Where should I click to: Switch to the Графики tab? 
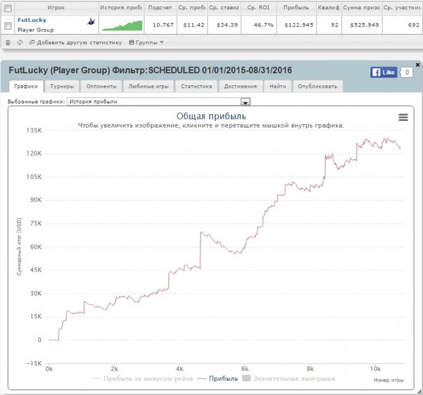pos(26,87)
